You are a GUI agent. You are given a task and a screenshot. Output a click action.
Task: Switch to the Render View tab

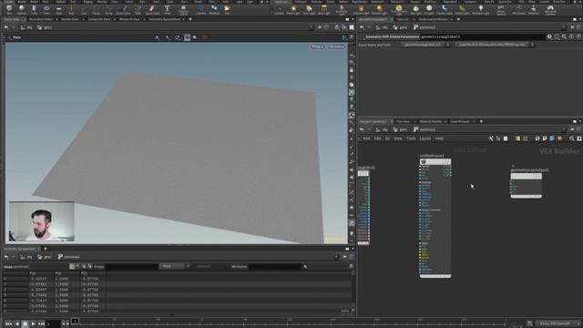(x=70, y=19)
